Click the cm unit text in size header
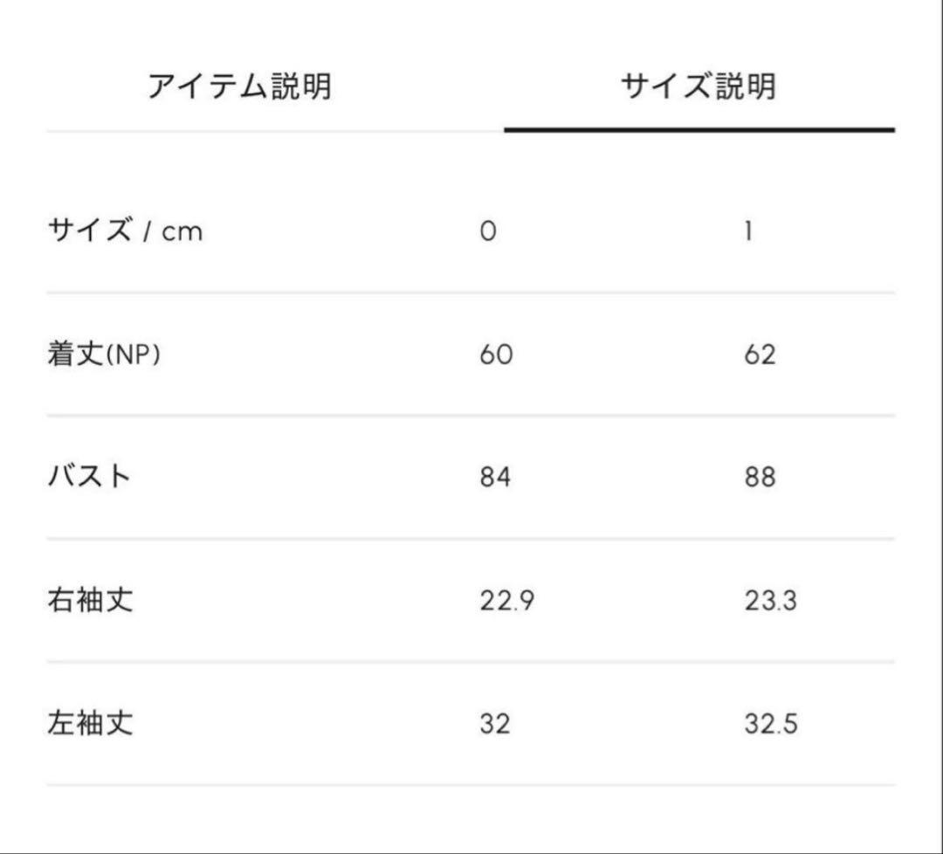943x854 pixels. [x=182, y=231]
